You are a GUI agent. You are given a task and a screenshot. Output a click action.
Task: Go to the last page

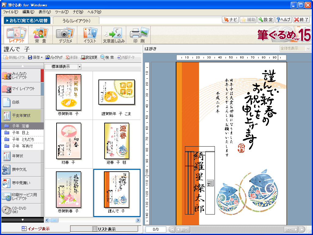[x=302, y=229]
